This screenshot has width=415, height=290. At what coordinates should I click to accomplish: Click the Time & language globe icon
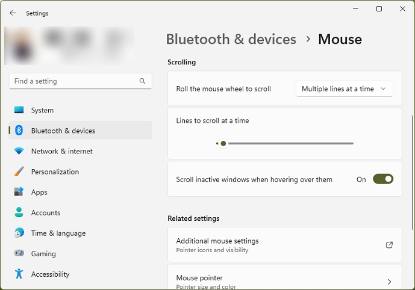coord(19,233)
